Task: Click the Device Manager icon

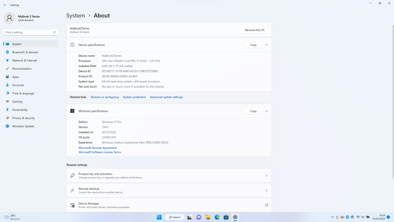Action: [x=72, y=205]
